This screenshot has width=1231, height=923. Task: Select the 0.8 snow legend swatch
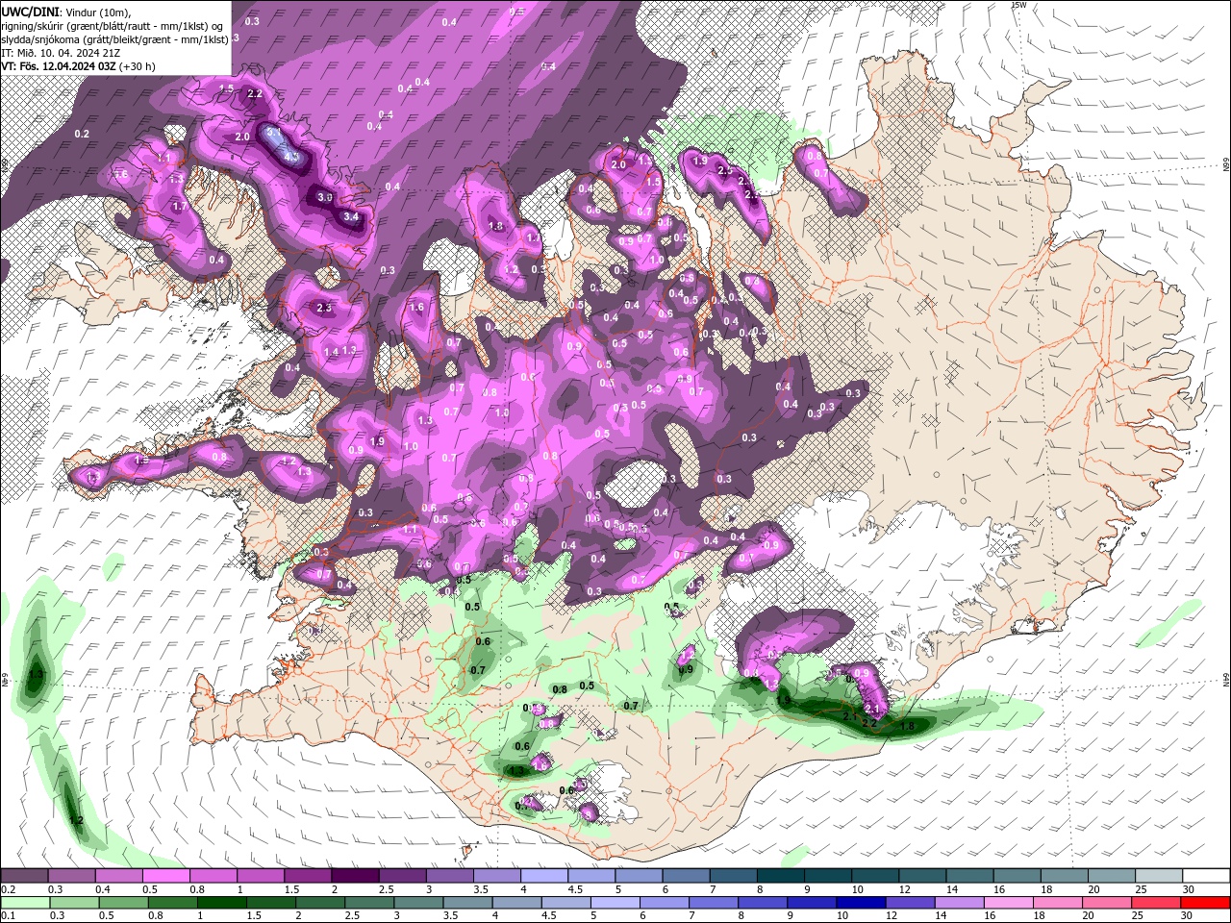(x=213, y=876)
